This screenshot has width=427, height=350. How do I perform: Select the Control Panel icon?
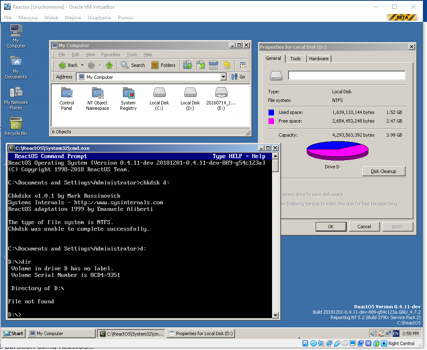tap(67, 99)
